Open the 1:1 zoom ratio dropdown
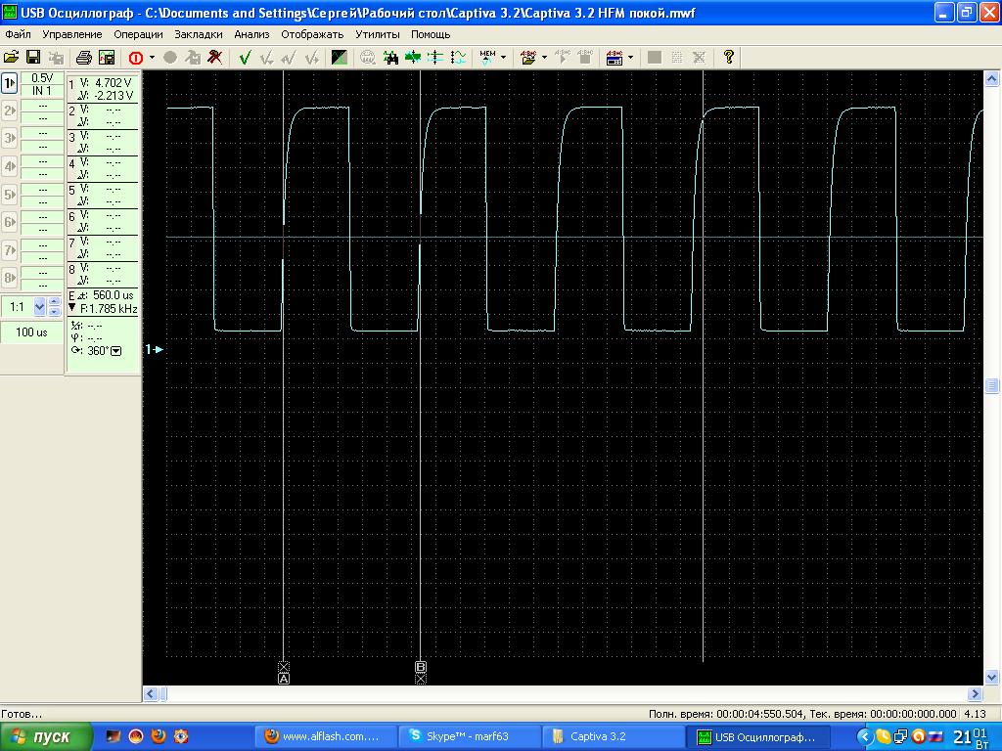The height and width of the screenshot is (751, 1002). [40, 307]
